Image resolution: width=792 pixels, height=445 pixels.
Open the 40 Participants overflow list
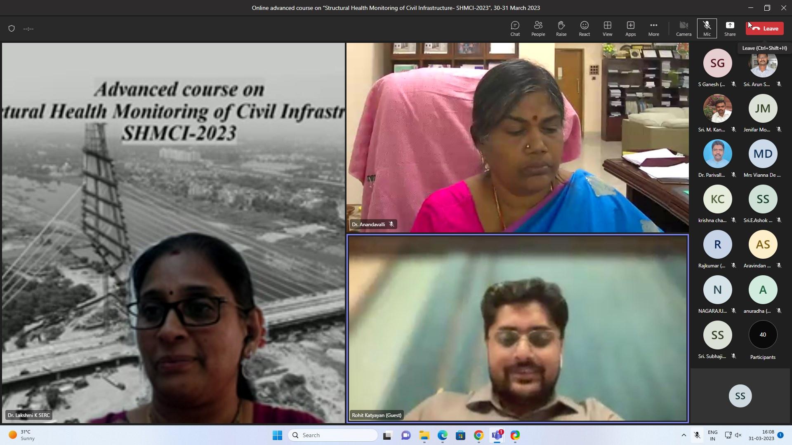[763, 335]
